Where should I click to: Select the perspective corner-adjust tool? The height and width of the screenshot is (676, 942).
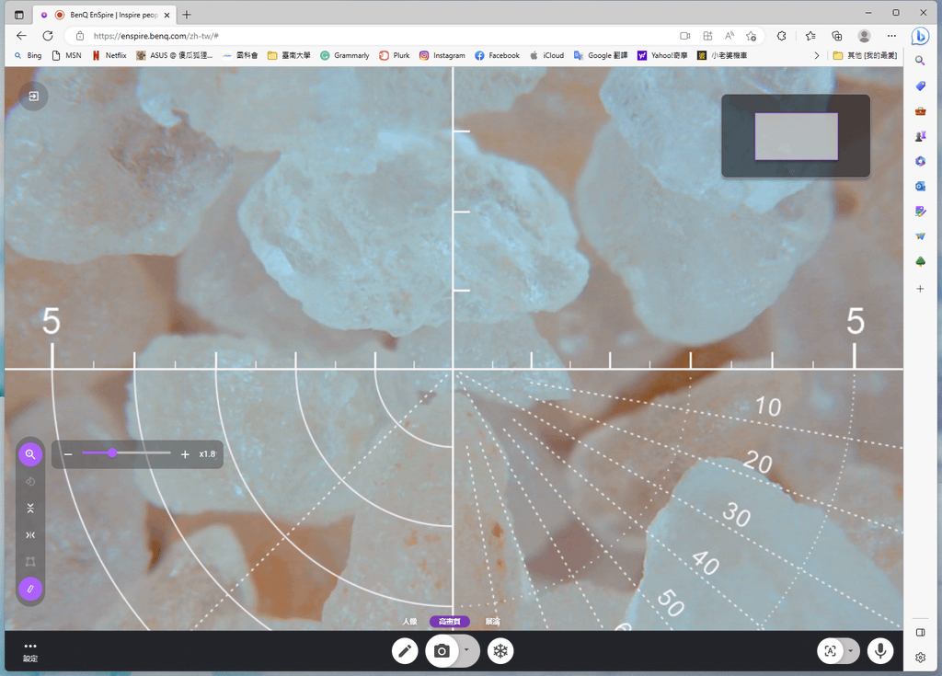pos(30,562)
